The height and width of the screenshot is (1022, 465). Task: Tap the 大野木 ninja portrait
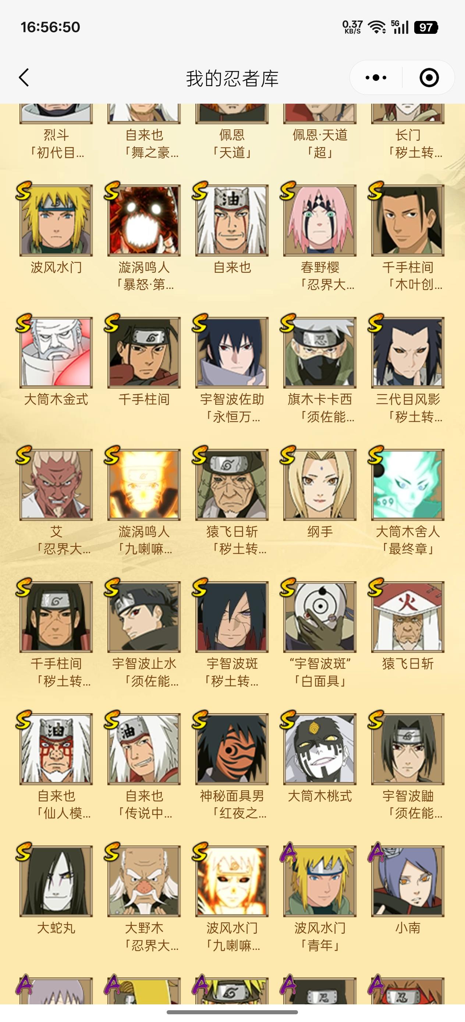144,881
